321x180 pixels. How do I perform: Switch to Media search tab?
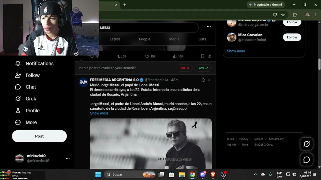(174, 39)
